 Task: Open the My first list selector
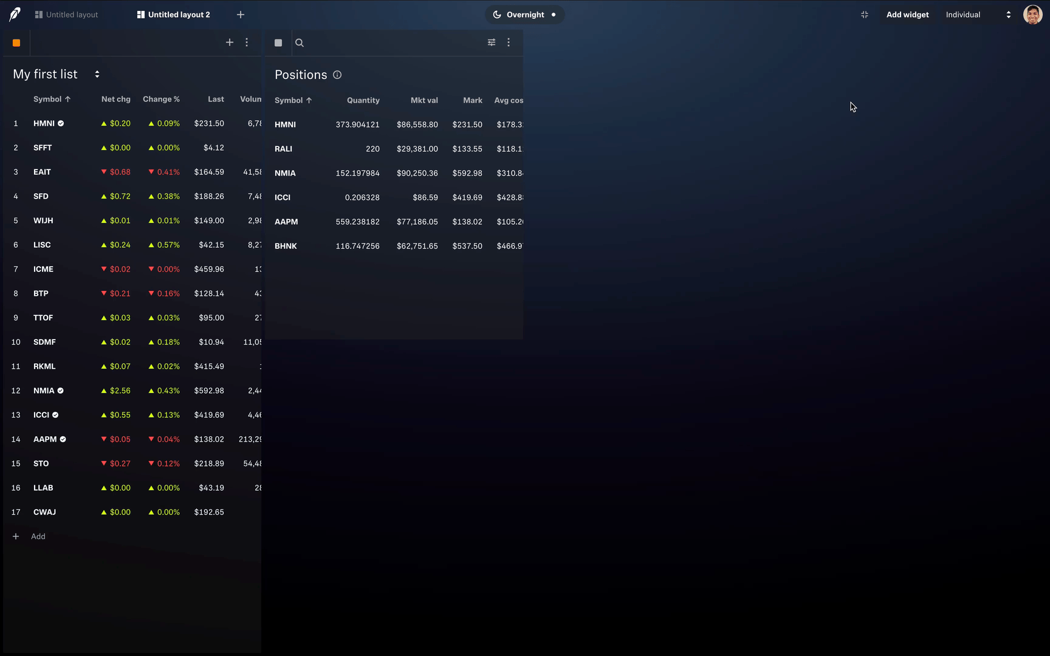(x=97, y=74)
